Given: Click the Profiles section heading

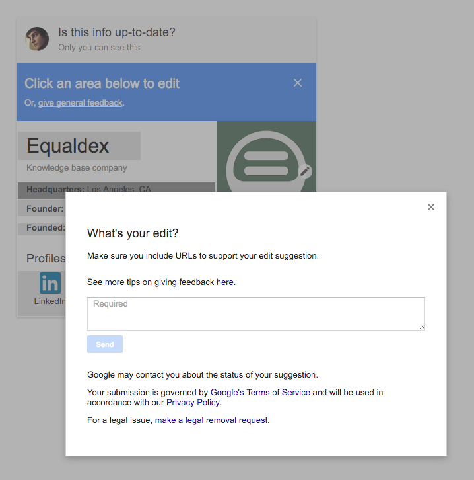Looking at the screenshot, I should (x=46, y=259).
